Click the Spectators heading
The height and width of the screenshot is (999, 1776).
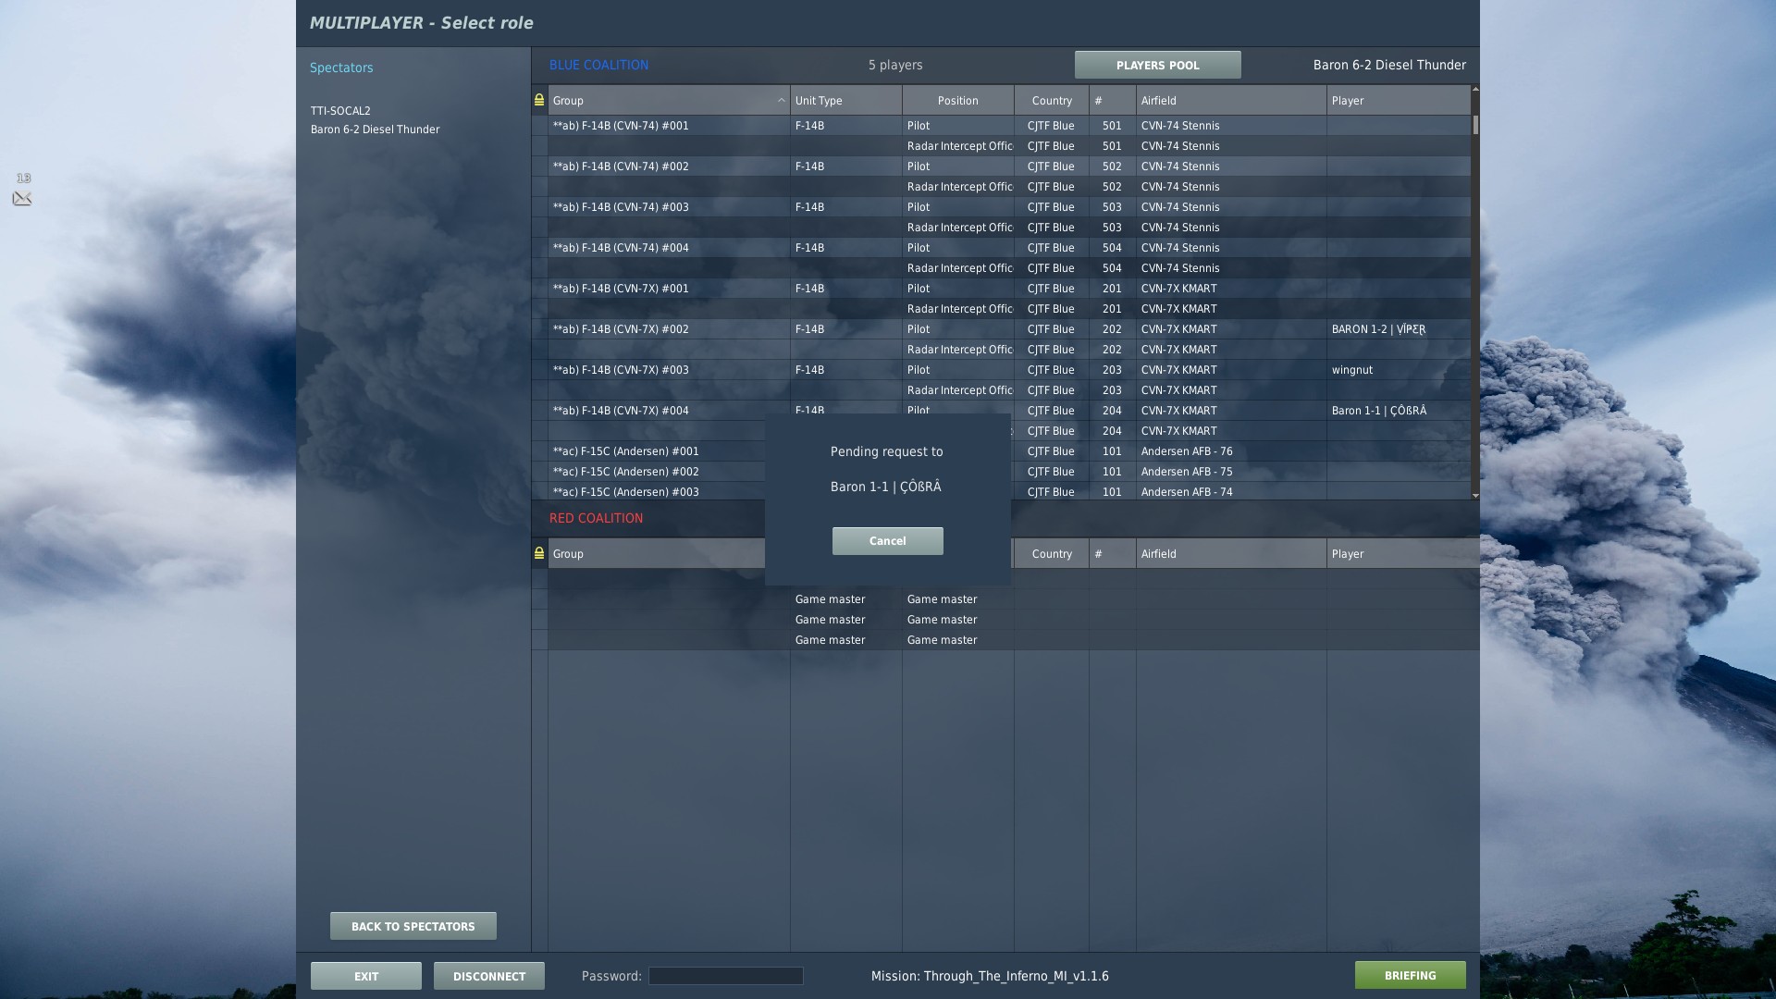[x=341, y=68]
